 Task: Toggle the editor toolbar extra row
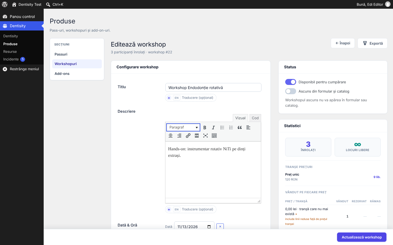(x=214, y=136)
